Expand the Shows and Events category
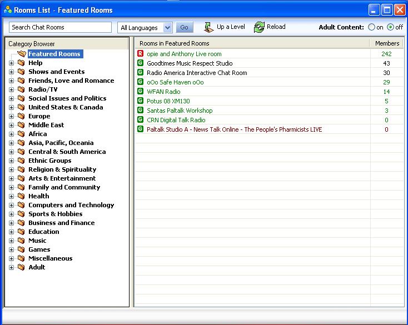 11,72
